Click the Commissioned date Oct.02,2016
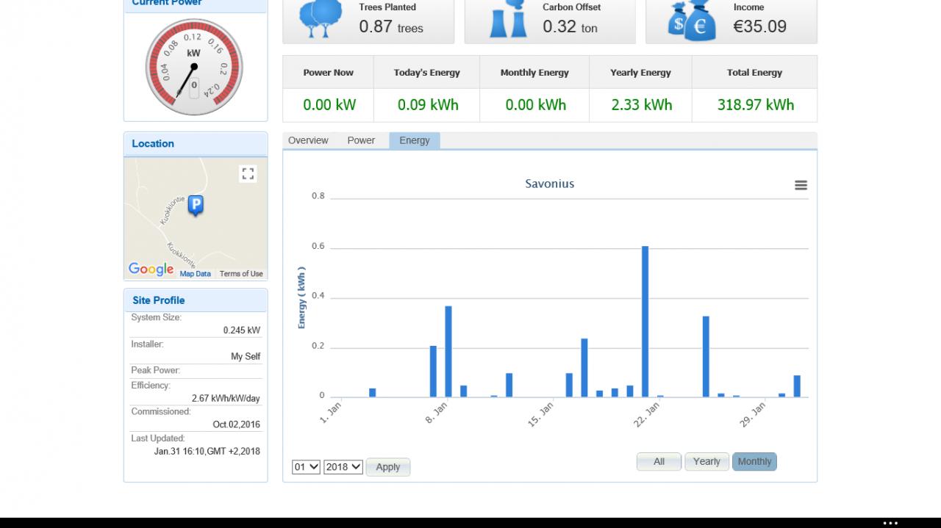This screenshot has width=941, height=528. (x=236, y=424)
